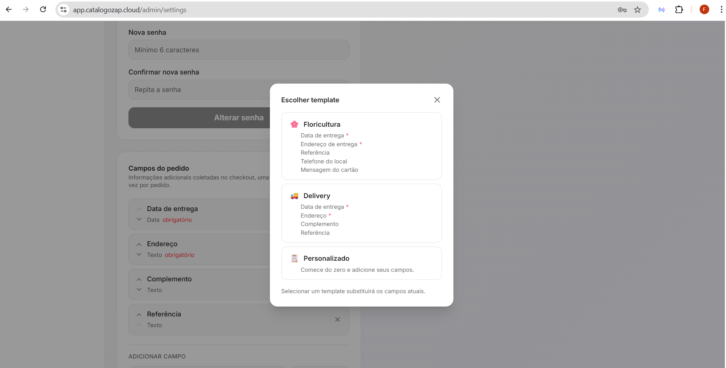Move Endereço field down

(139, 254)
